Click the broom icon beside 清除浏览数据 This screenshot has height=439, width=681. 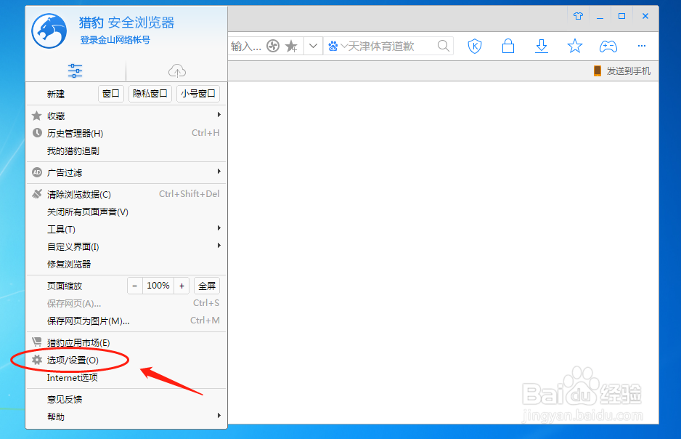[37, 194]
